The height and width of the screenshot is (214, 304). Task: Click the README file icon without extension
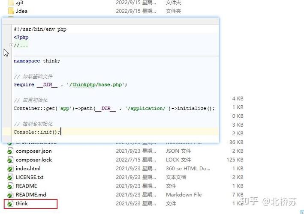[x=10, y=186]
